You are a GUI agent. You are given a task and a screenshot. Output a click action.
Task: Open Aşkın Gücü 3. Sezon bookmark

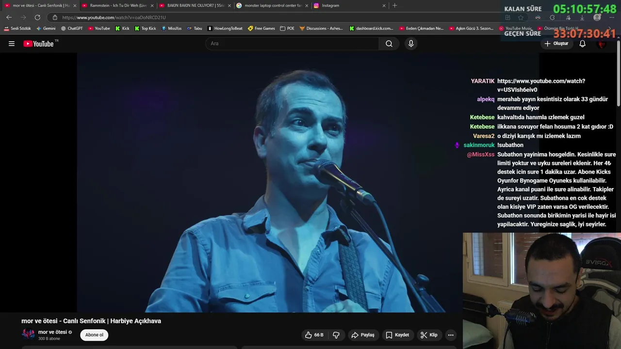[471, 29]
